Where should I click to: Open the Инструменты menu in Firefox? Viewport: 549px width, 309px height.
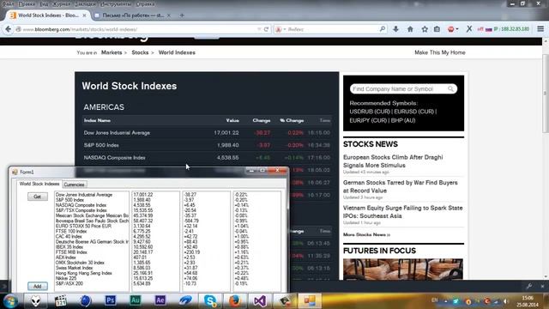[x=116, y=4]
